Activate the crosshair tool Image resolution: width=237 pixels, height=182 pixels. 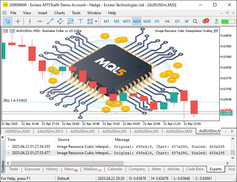pos(18,21)
